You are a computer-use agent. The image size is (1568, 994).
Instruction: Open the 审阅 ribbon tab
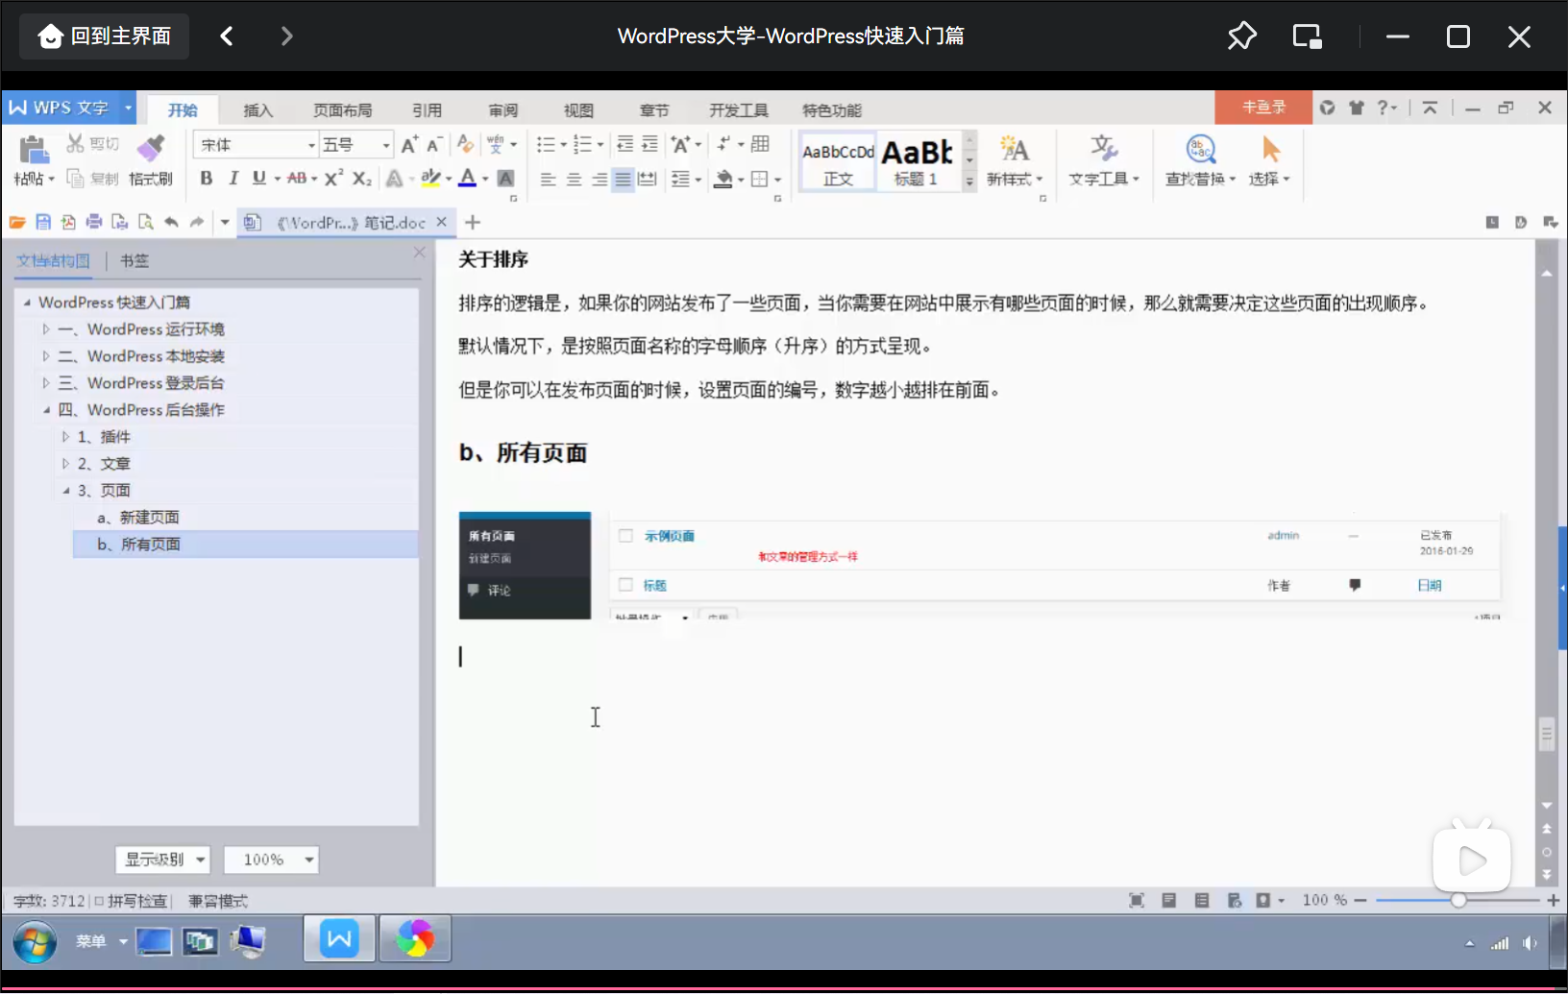tap(503, 110)
